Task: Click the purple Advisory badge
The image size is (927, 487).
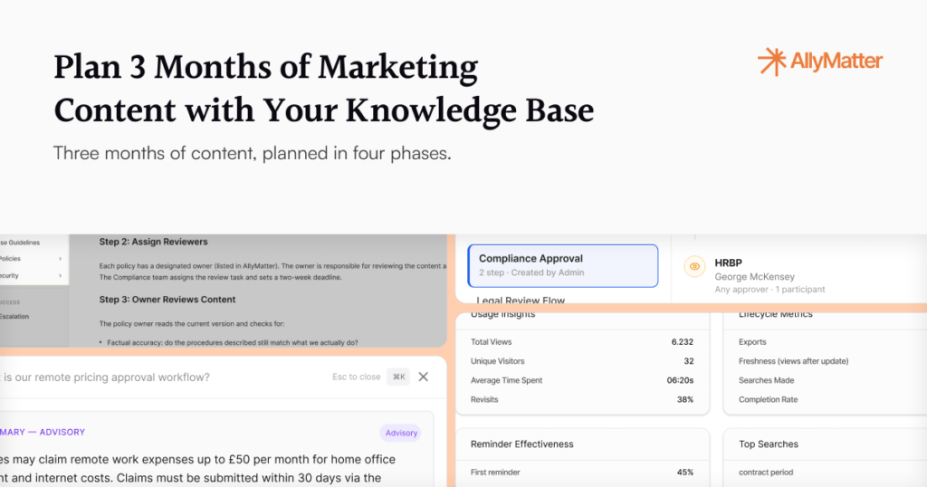Action: (x=401, y=433)
